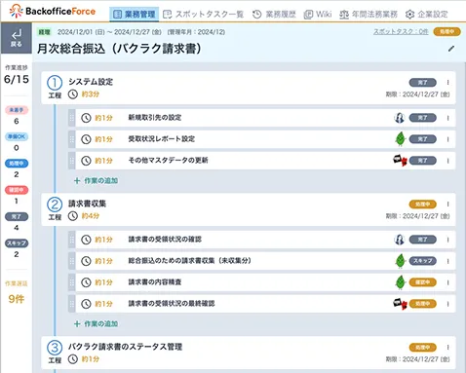
Task: Open kebab menu for 請求書の受領状況の確認
Action: [447, 240]
